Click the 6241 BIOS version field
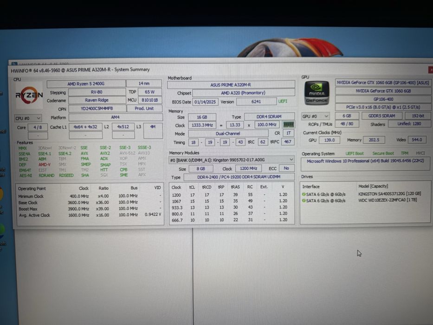This screenshot has height=325, width=433. click(256, 102)
